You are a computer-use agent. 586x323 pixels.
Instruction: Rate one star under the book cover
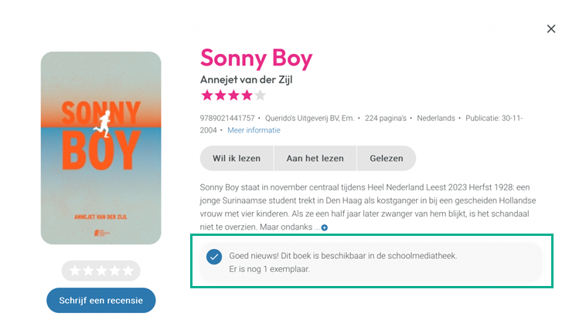(x=75, y=271)
